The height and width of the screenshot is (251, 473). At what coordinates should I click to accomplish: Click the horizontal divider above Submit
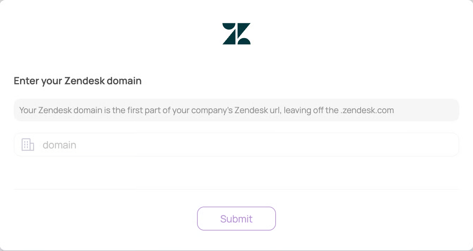(x=236, y=189)
